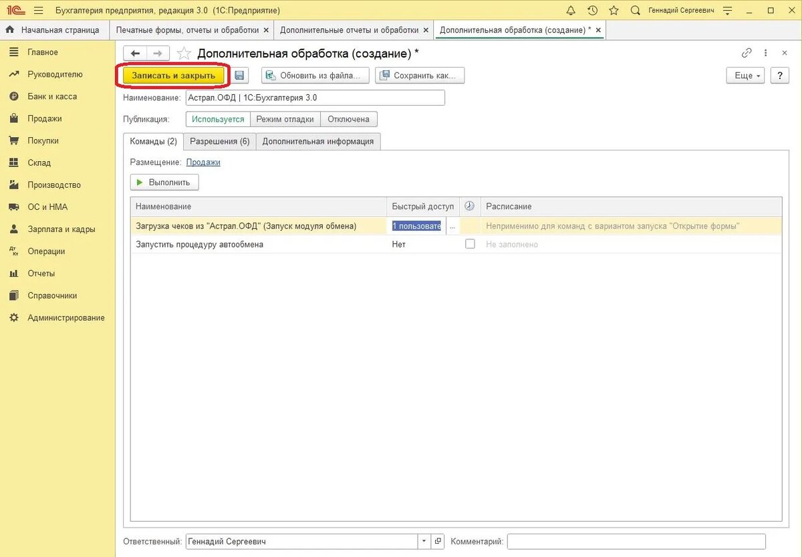Image resolution: width=802 pixels, height=557 pixels.
Task: Go back with the left arrow button
Action: pos(135,53)
